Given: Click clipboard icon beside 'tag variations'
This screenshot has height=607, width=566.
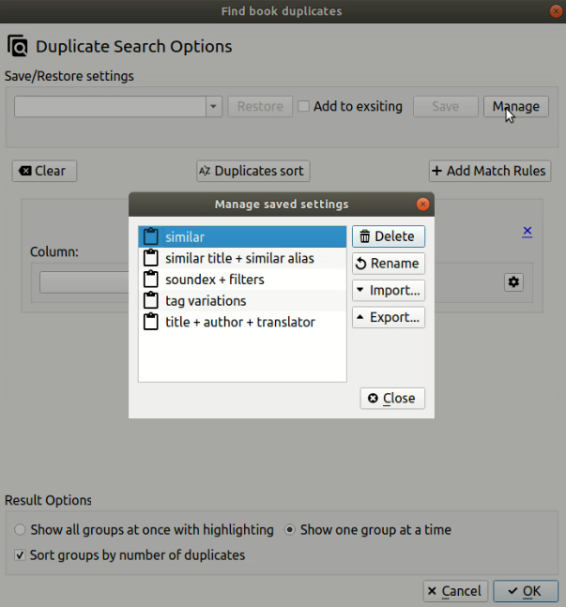Looking at the screenshot, I should [x=149, y=301].
